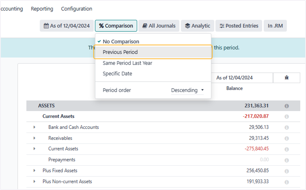
Task: Click the ASSETS total 231,363.31
Action: pos(257,106)
